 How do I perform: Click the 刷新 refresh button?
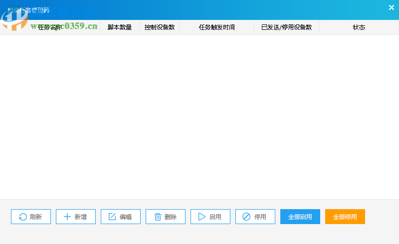click(31, 217)
